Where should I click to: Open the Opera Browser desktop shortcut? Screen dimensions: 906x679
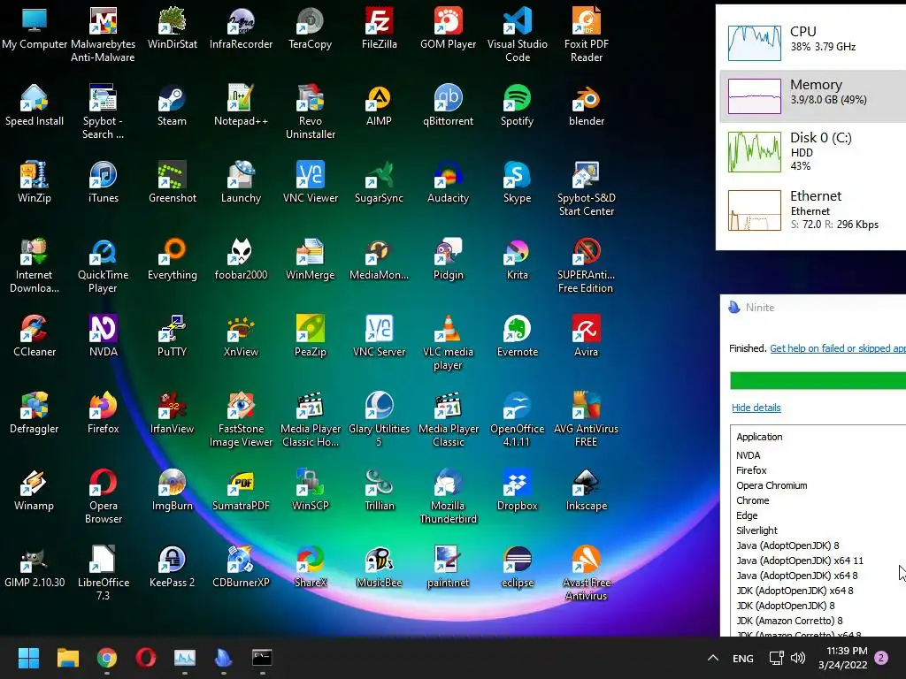click(x=103, y=497)
